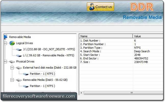Screen dimensions: 166x102
Task: Click the Removable Media Disk5 drive icon
Action: [x=19, y=80]
